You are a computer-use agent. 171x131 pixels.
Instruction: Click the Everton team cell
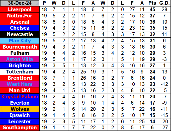point(20,103)
